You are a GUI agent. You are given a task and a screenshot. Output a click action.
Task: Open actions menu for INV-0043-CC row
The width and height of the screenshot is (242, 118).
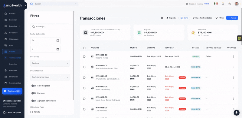[234, 56]
